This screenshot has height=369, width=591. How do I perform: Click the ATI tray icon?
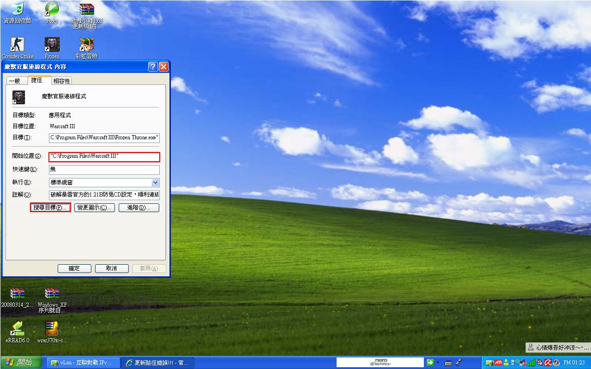(498, 363)
